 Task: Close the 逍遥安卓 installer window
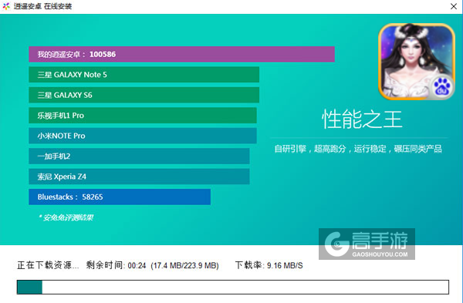pos(454,6)
